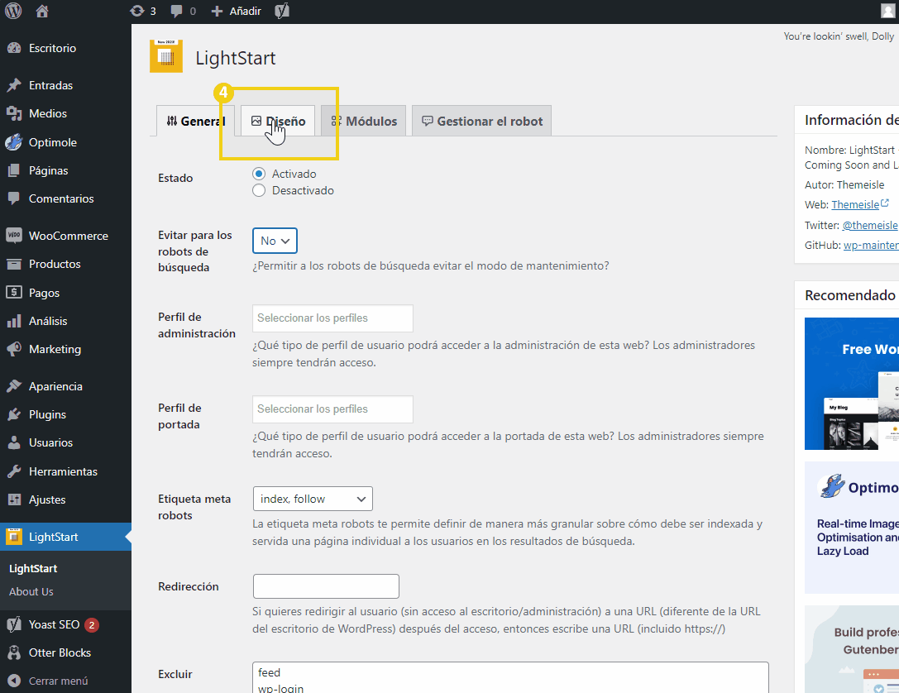The height and width of the screenshot is (693, 899).
Task: Click the Marketing megaphone icon
Action: (x=14, y=349)
